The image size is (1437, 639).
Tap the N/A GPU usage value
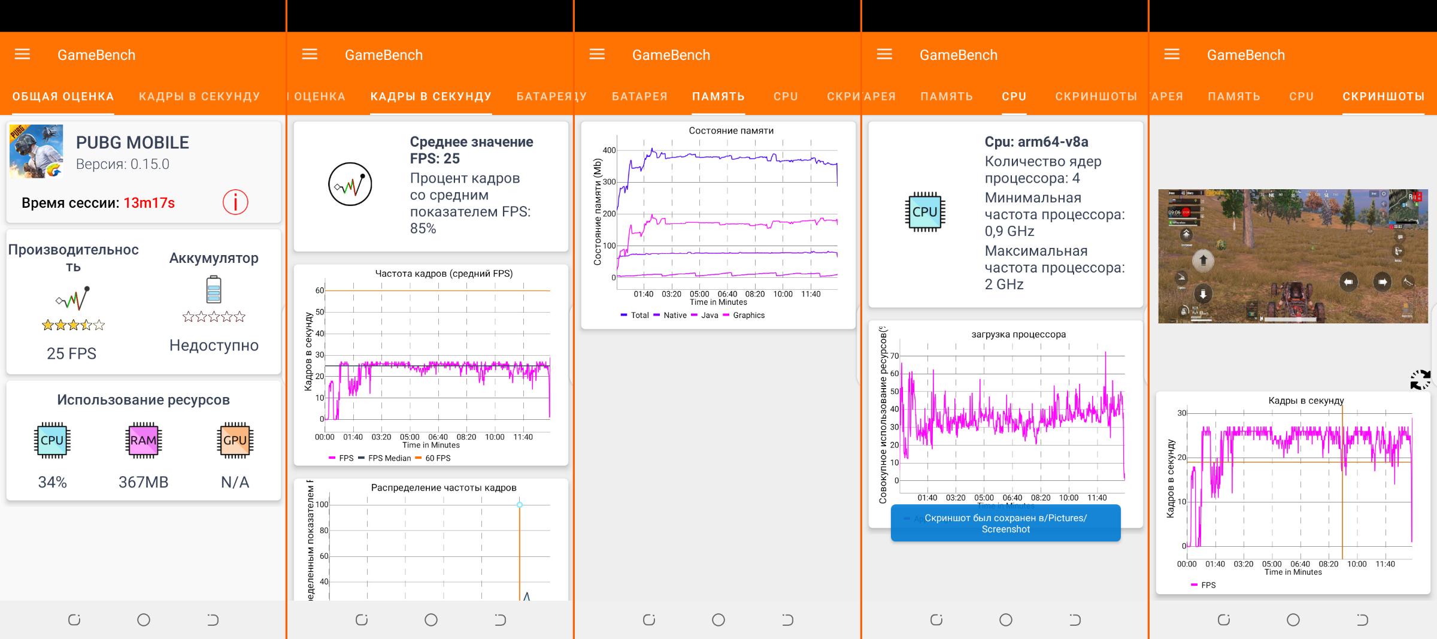[235, 482]
